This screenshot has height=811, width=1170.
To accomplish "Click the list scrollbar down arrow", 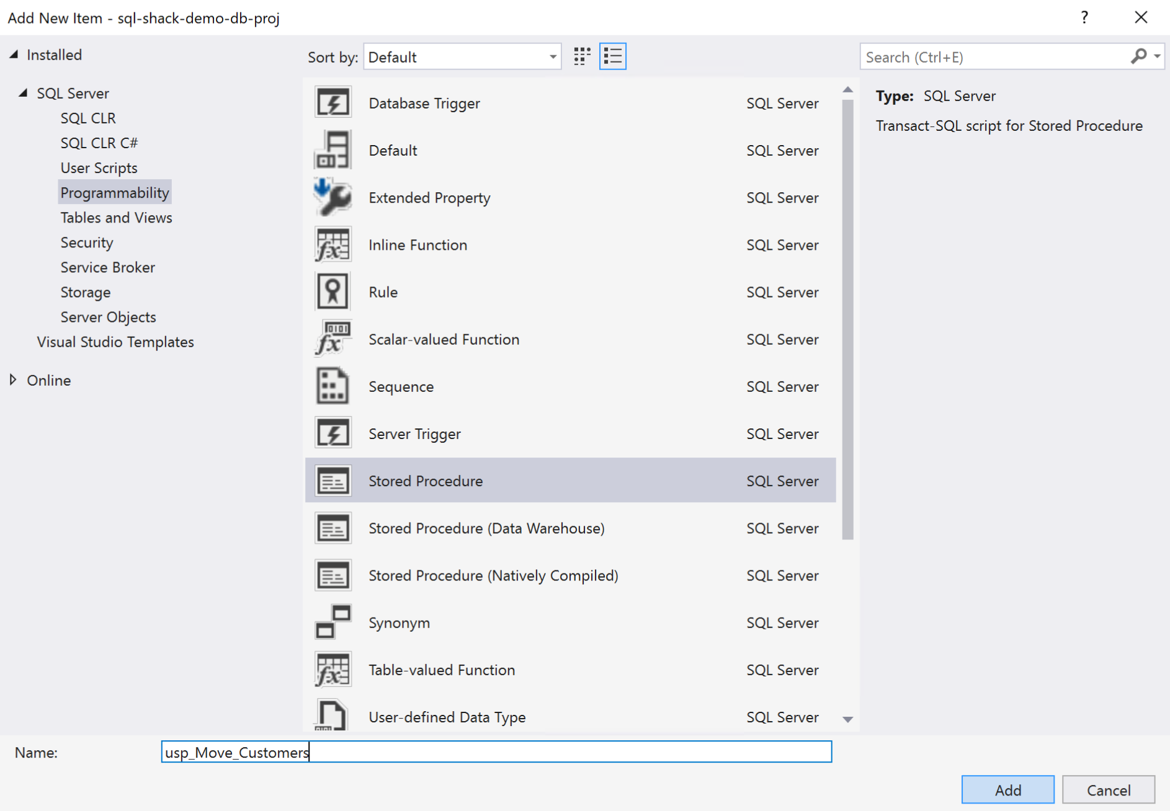I will (x=847, y=719).
